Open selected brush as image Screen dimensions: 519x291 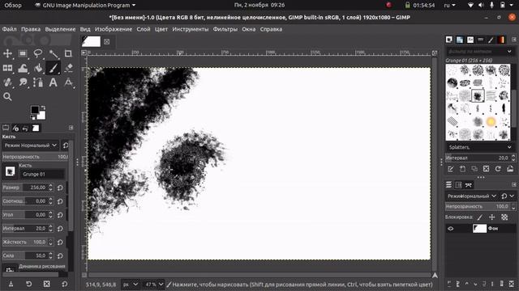tap(510, 169)
